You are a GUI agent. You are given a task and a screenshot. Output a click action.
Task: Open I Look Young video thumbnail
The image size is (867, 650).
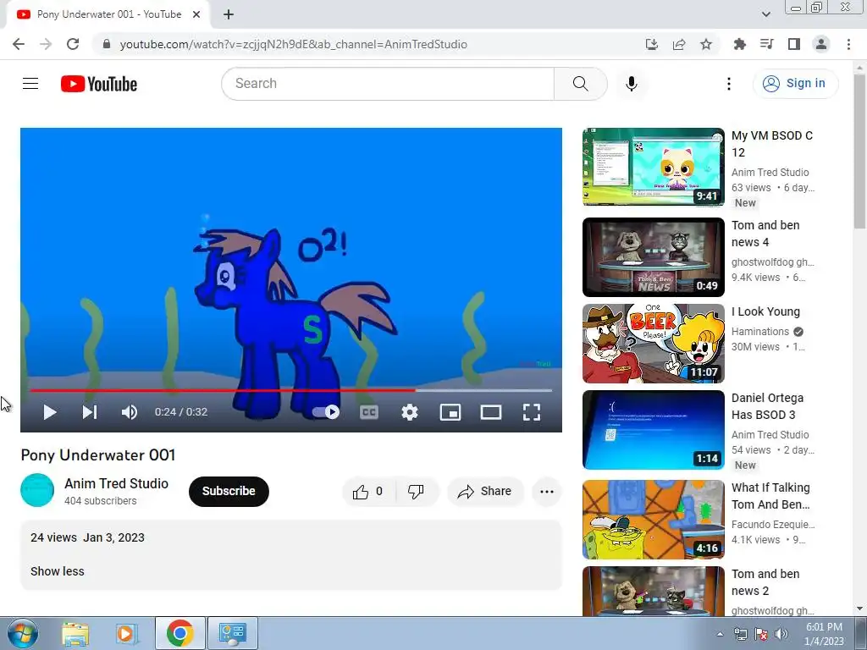[x=653, y=344]
